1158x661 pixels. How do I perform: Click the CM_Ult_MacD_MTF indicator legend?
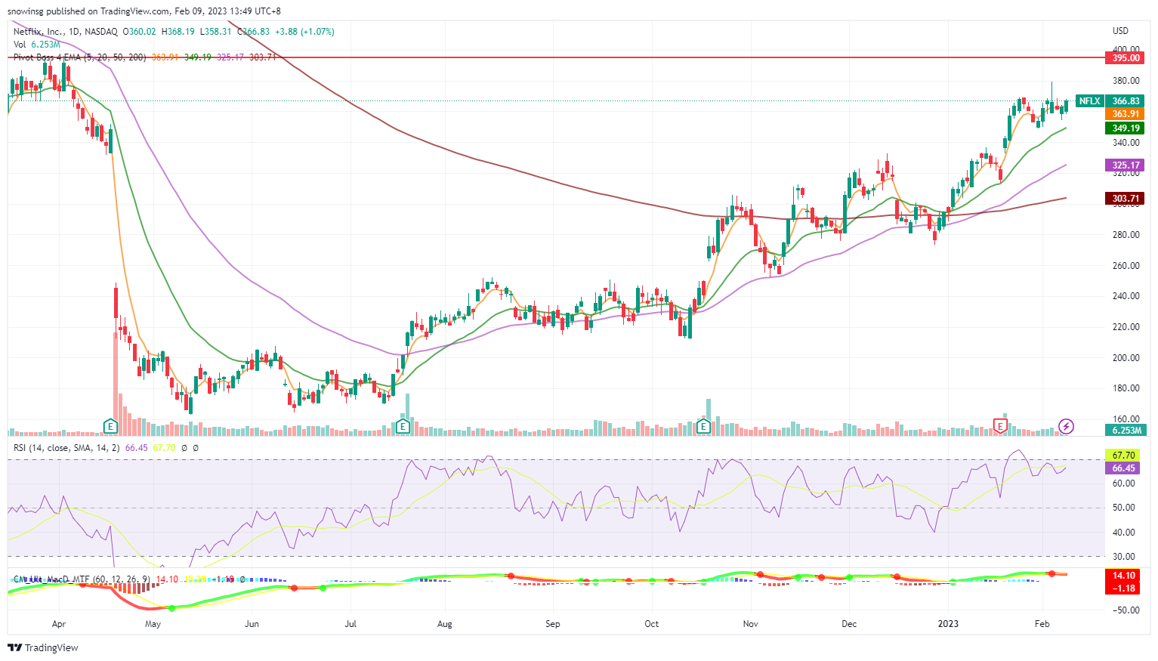click(82, 579)
